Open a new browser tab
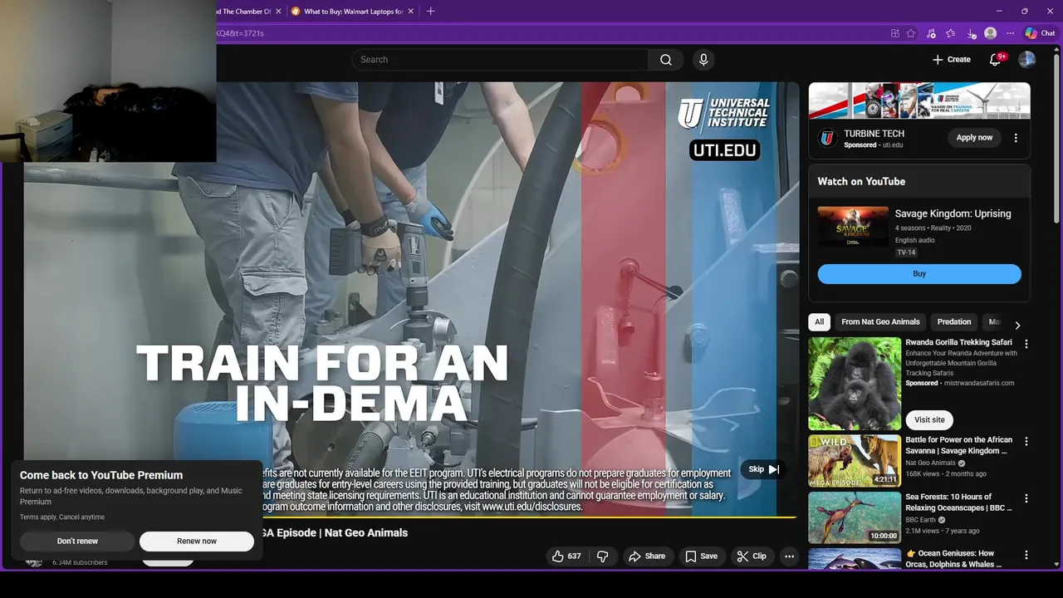This screenshot has height=598, width=1063. [430, 12]
